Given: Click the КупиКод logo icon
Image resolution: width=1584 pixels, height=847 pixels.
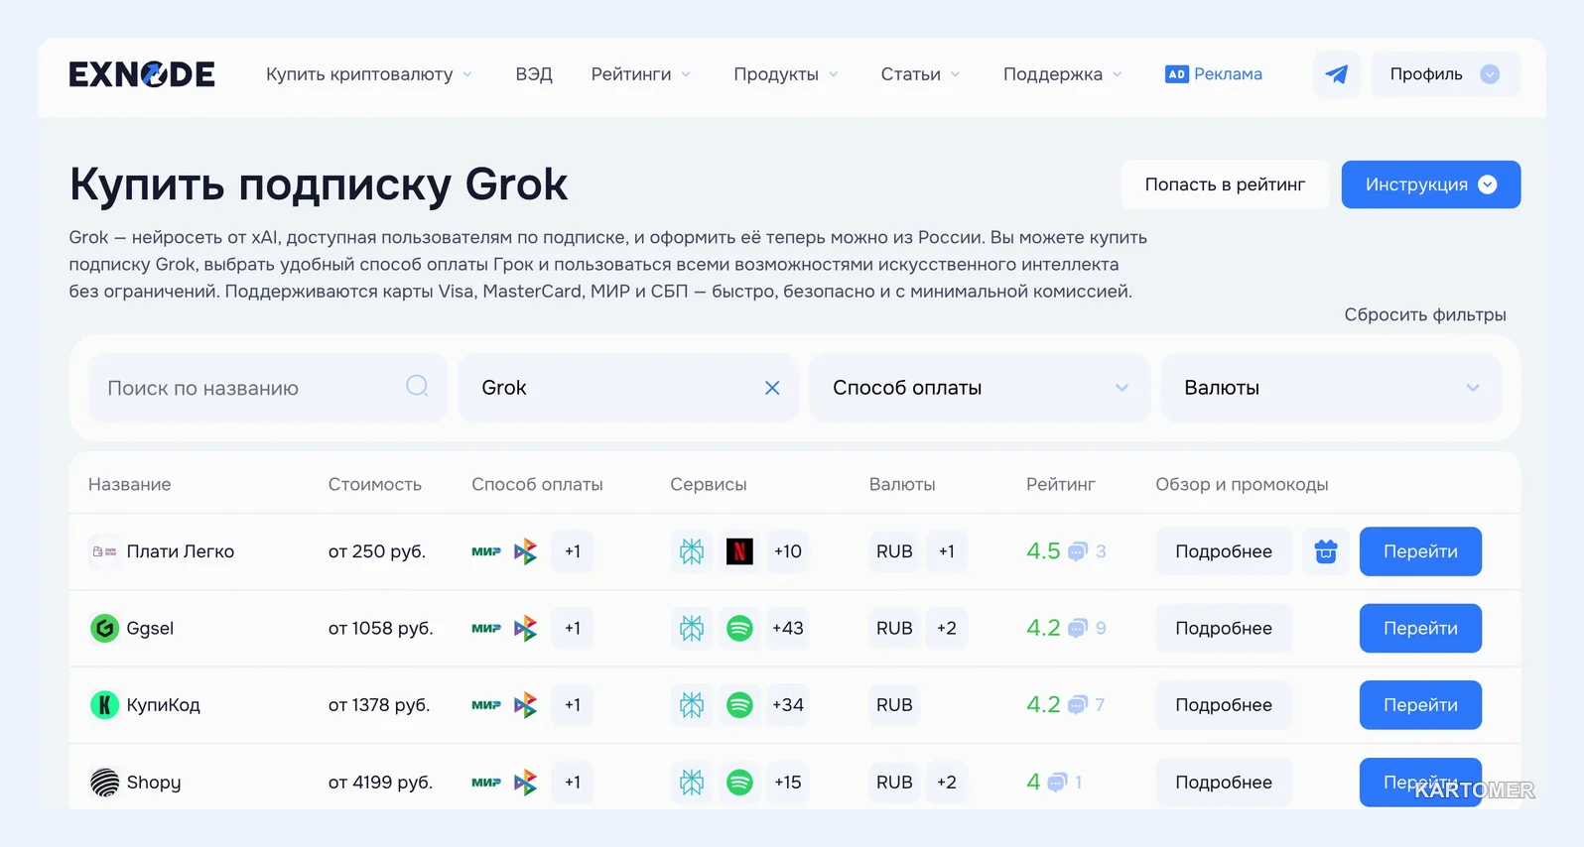Looking at the screenshot, I should coord(104,705).
